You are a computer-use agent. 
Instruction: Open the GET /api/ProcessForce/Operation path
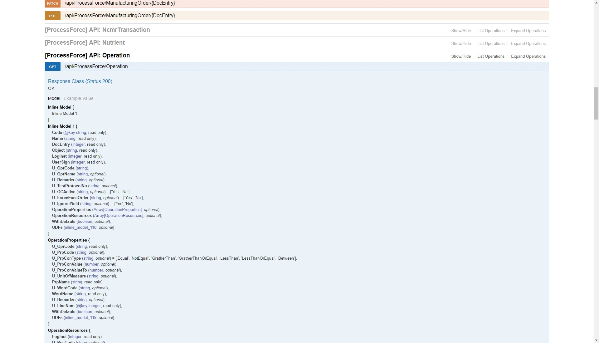click(x=96, y=66)
